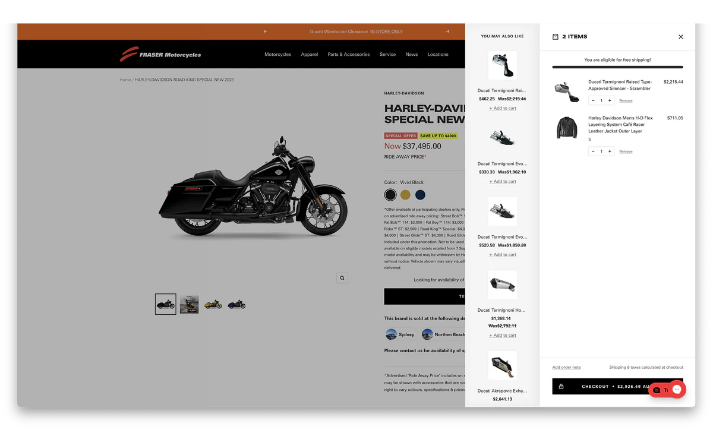Click the free shipping progress bar
Screen dimensions: 713x430
click(x=617, y=67)
